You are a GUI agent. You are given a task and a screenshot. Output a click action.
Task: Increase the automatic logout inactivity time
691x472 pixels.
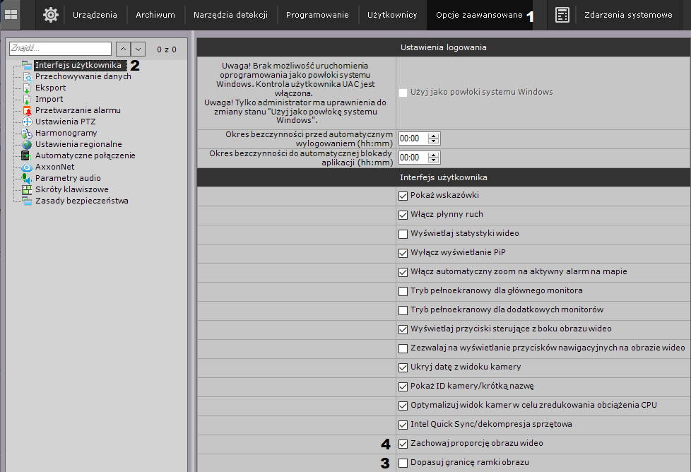(434, 136)
